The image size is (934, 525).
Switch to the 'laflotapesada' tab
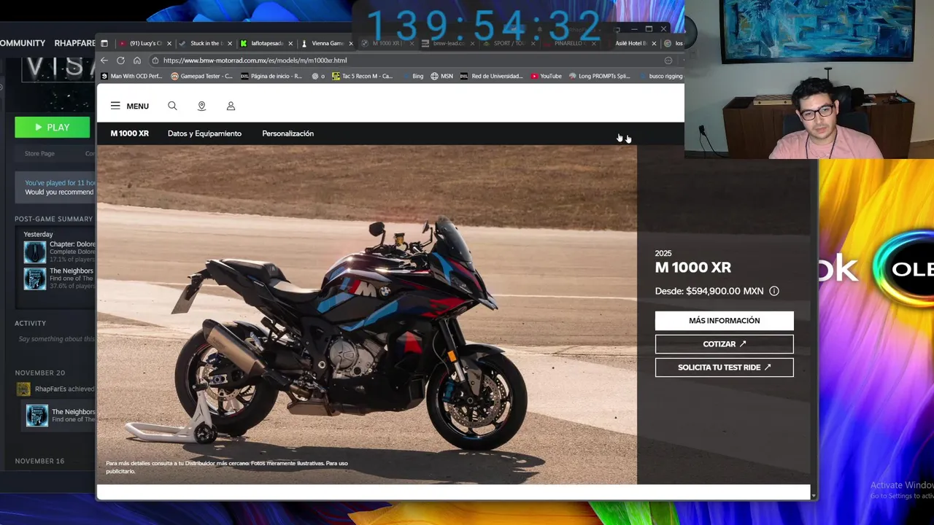[x=266, y=44]
